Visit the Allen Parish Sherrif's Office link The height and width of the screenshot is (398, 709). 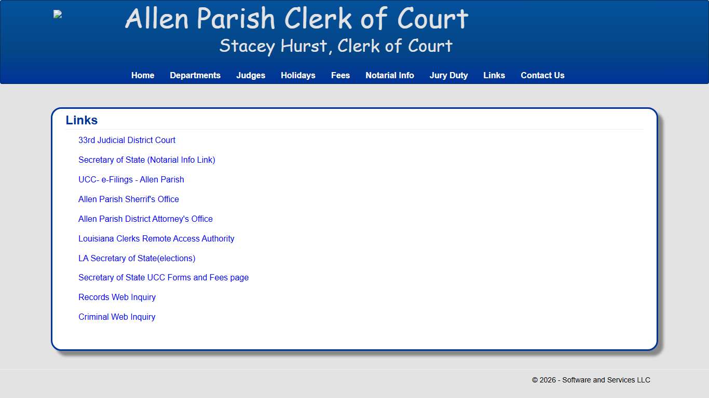128,199
